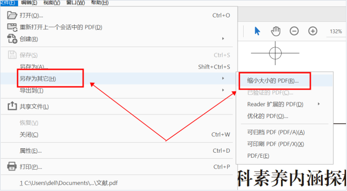
Task: Select the arrow selection tool
Action: (257, 31)
